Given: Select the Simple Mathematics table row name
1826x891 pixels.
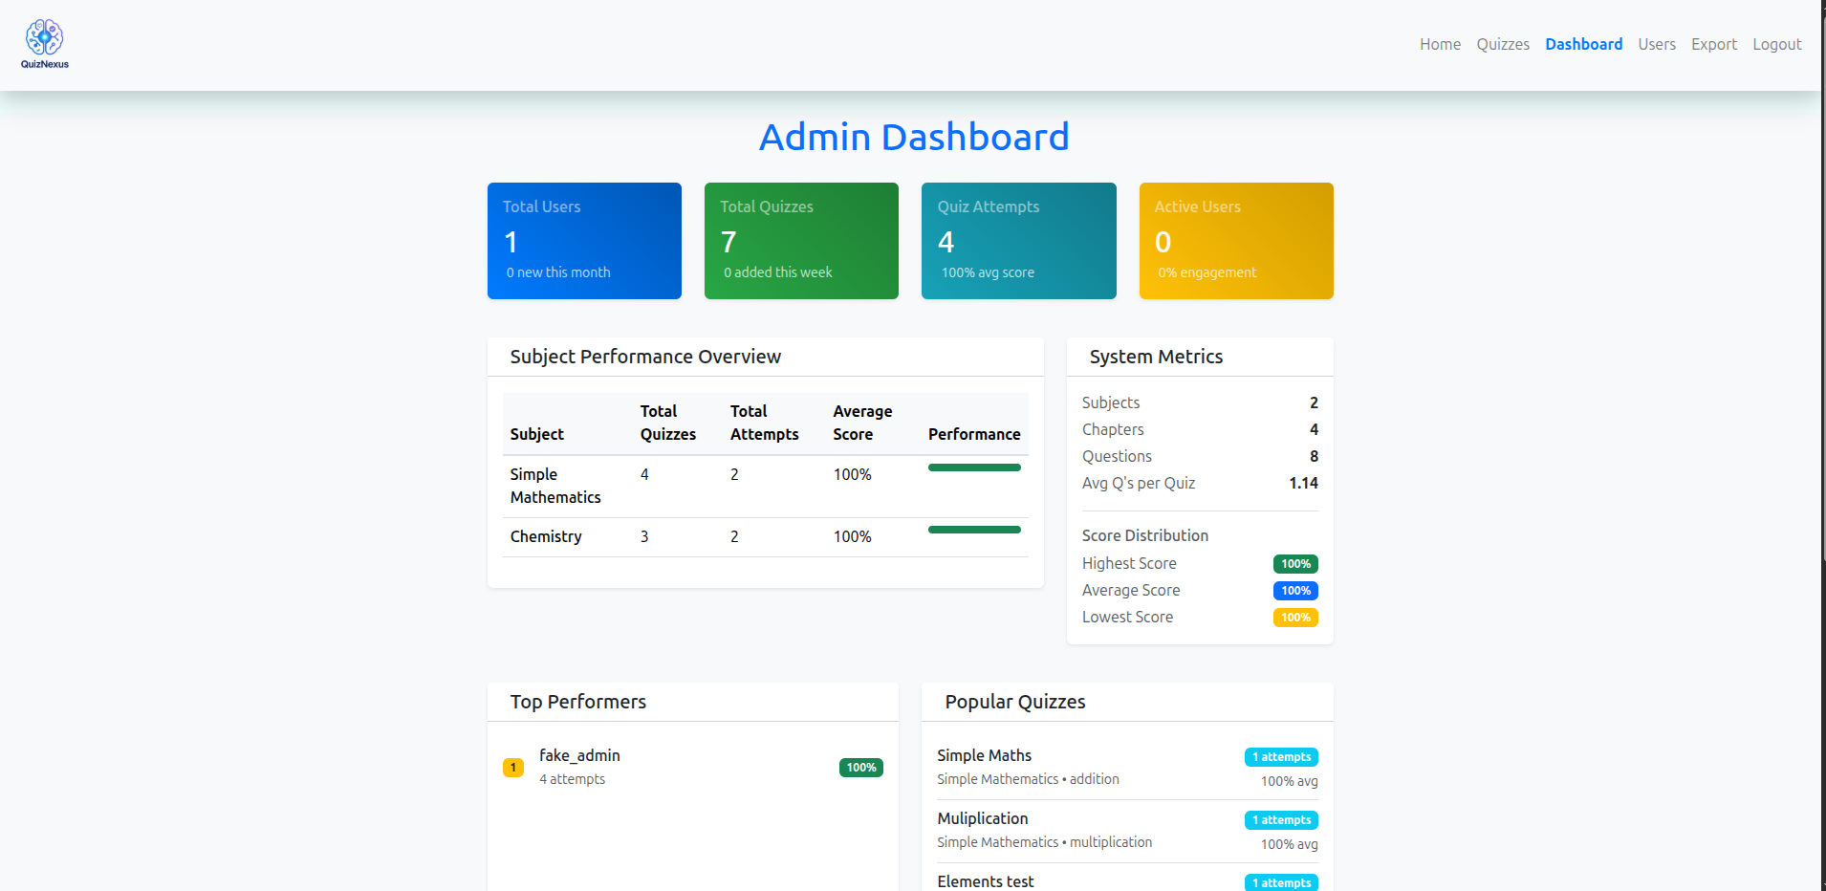Looking at the screenshot, I should tap(555, 486).
